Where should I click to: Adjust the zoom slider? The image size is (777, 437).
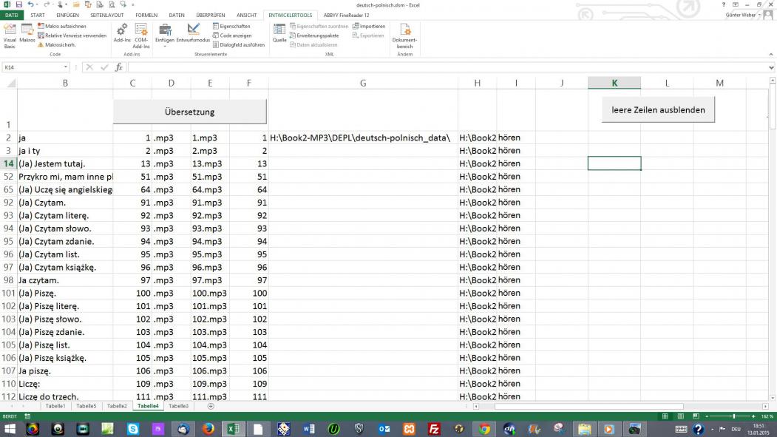tap(734, 416)
